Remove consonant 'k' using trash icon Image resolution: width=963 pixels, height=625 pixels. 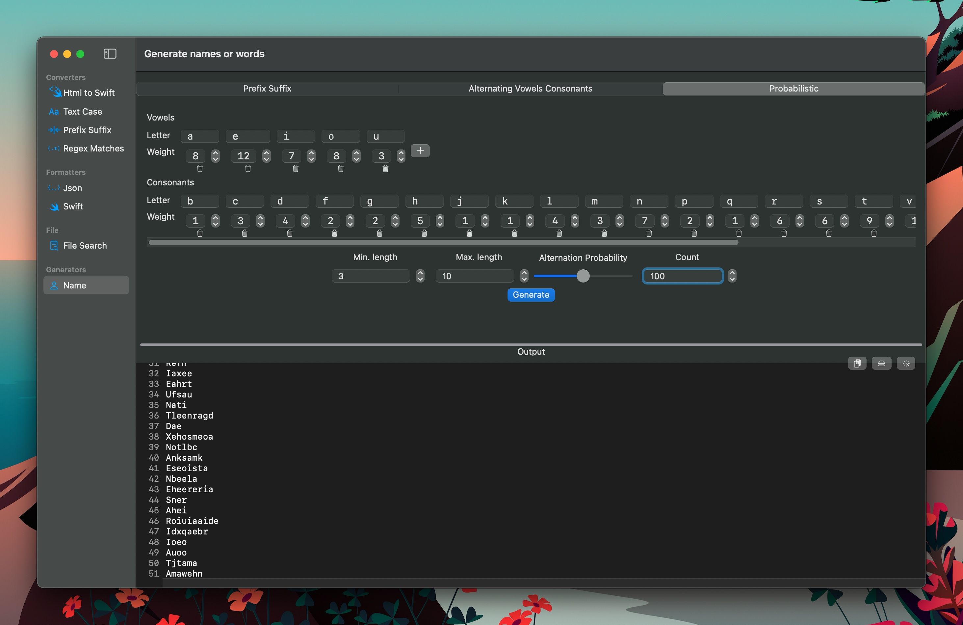(x=515, y=233)
